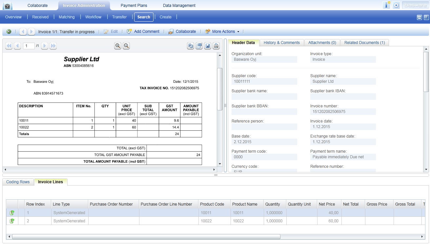Open the Collaborate top tab
This screenshot has height=244, width=430.
[x=37, y=6]
